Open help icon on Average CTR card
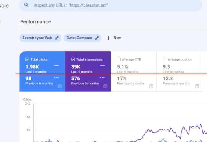 (151, 86)
